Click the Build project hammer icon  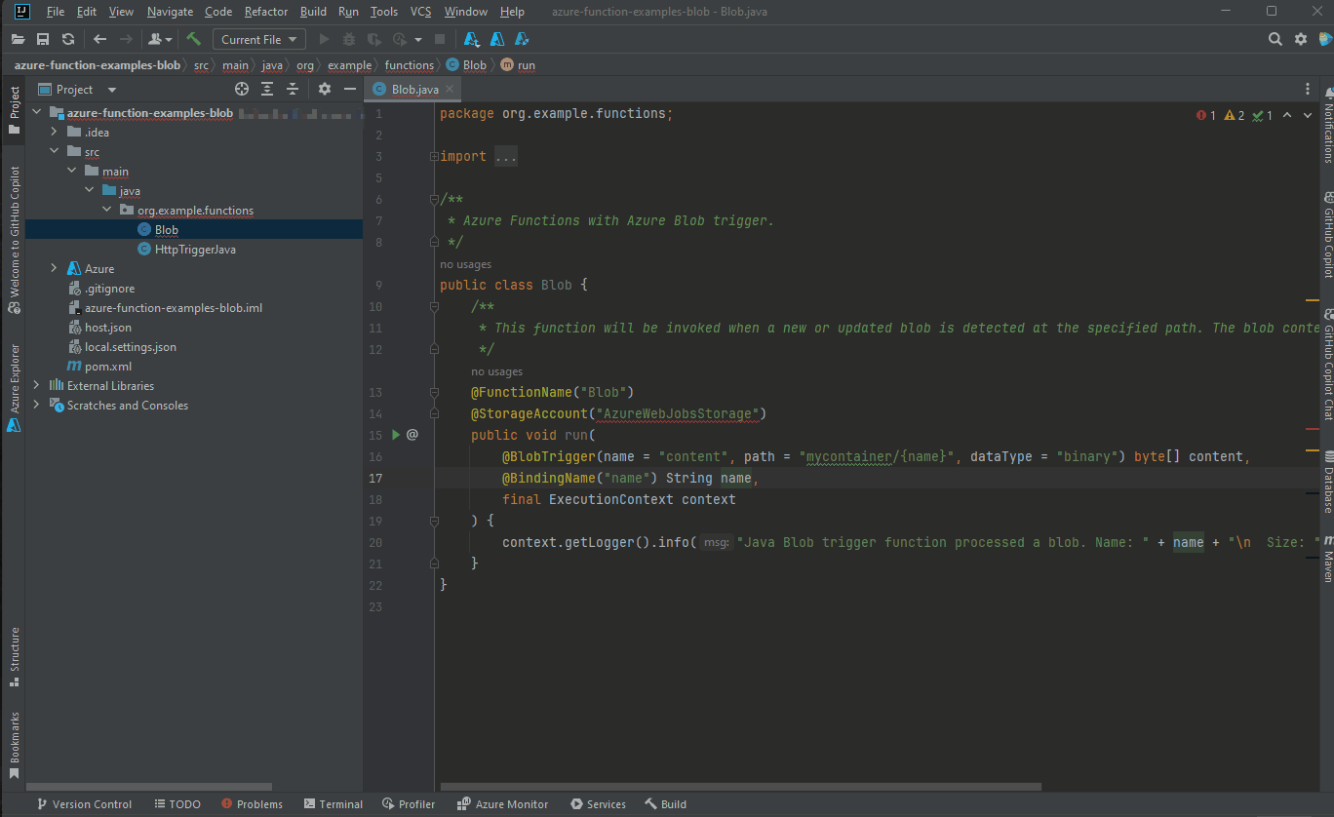click(194, 39)
